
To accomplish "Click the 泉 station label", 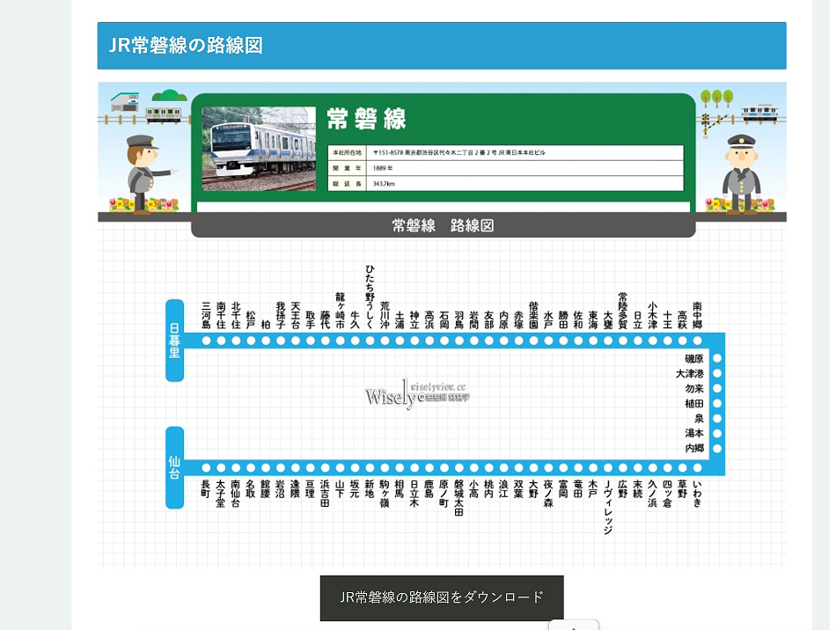I will click(699, 419).
